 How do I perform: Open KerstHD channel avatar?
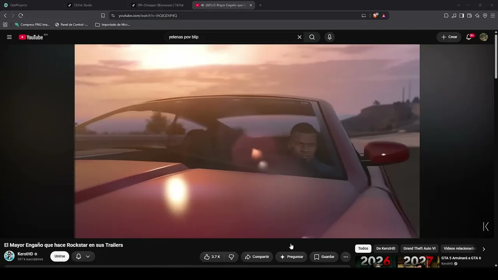tap(9, 256)
